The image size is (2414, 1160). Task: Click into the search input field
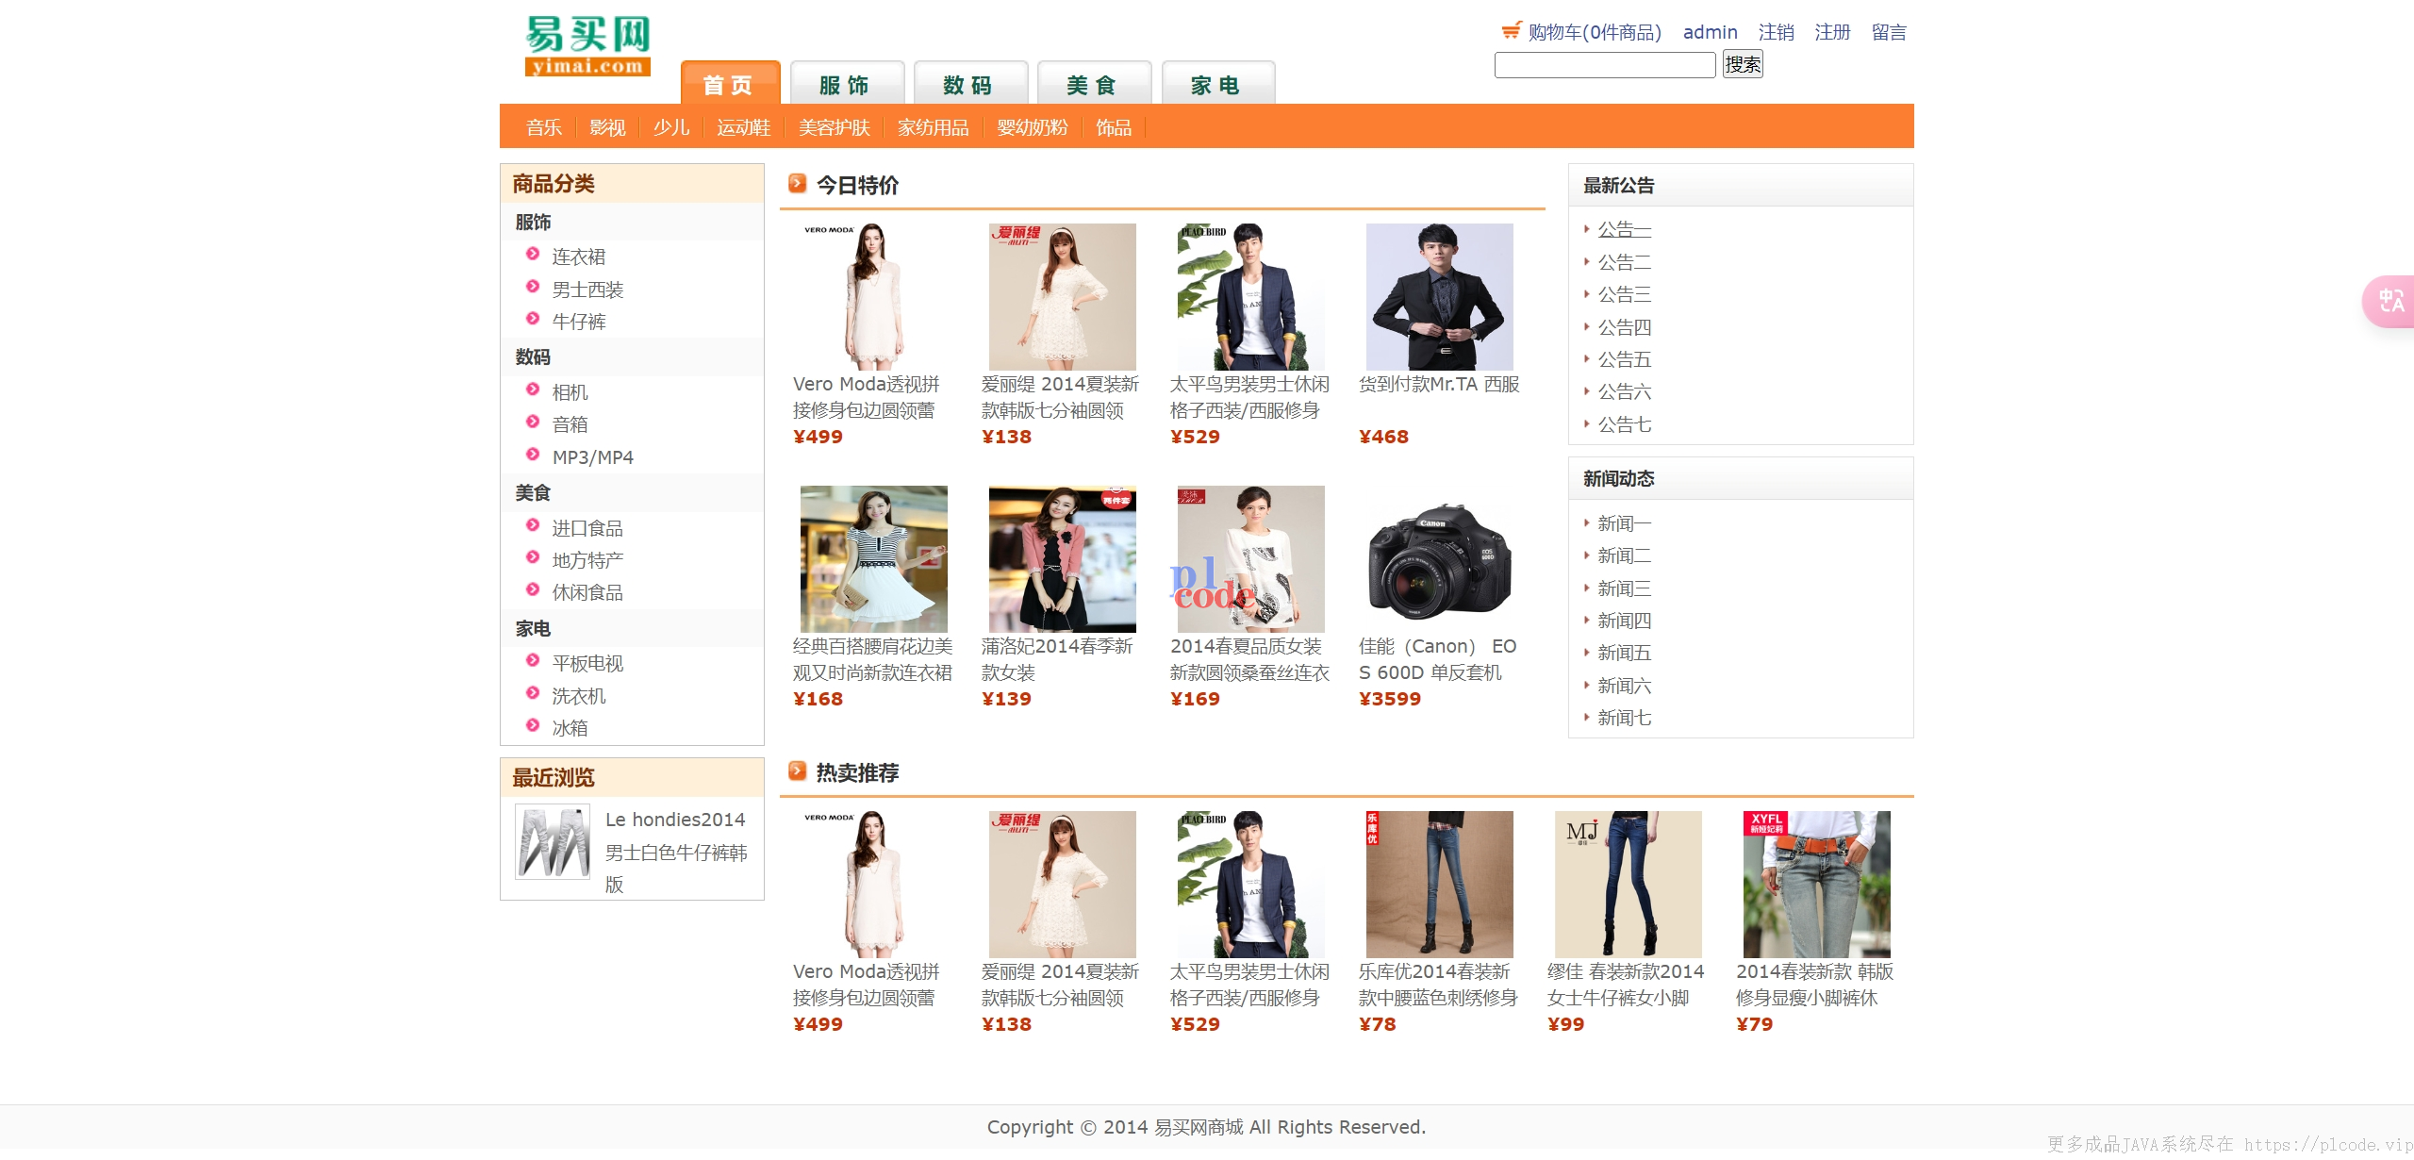1605,65
